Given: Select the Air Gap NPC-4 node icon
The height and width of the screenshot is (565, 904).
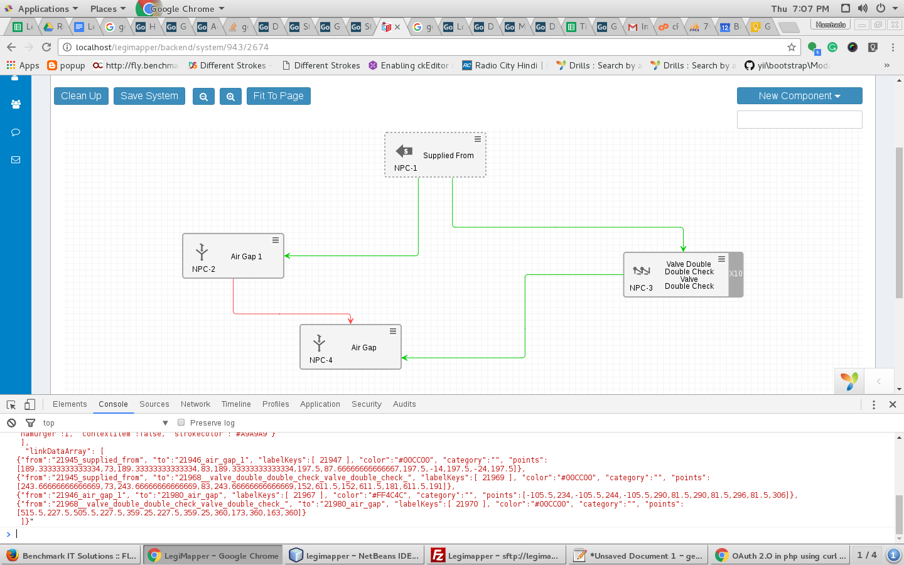Looking at the screenshot, I should (319, 343).
